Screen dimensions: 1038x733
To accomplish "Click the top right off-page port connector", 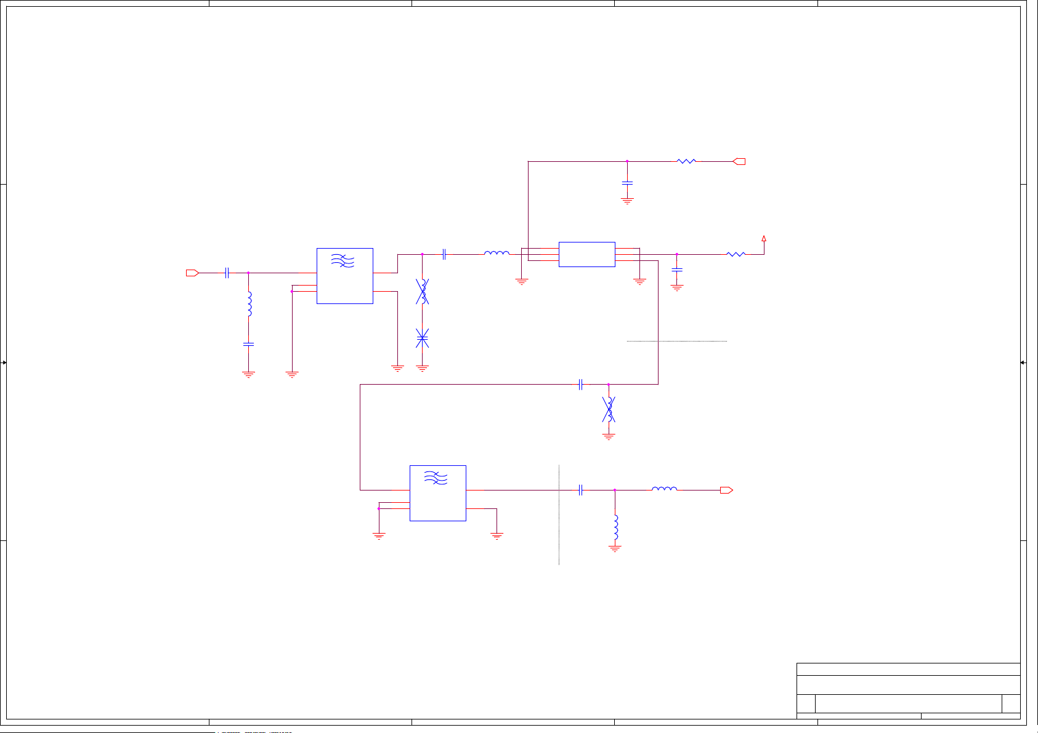I will click(739, 161).
